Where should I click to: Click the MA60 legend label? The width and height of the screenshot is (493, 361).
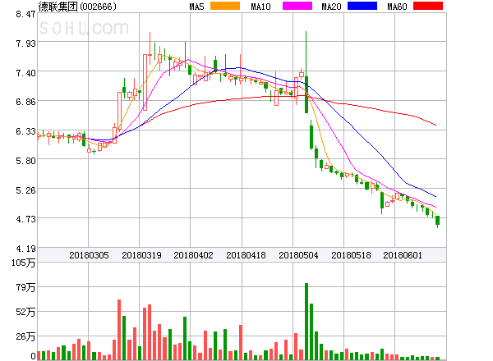[397, 7]
